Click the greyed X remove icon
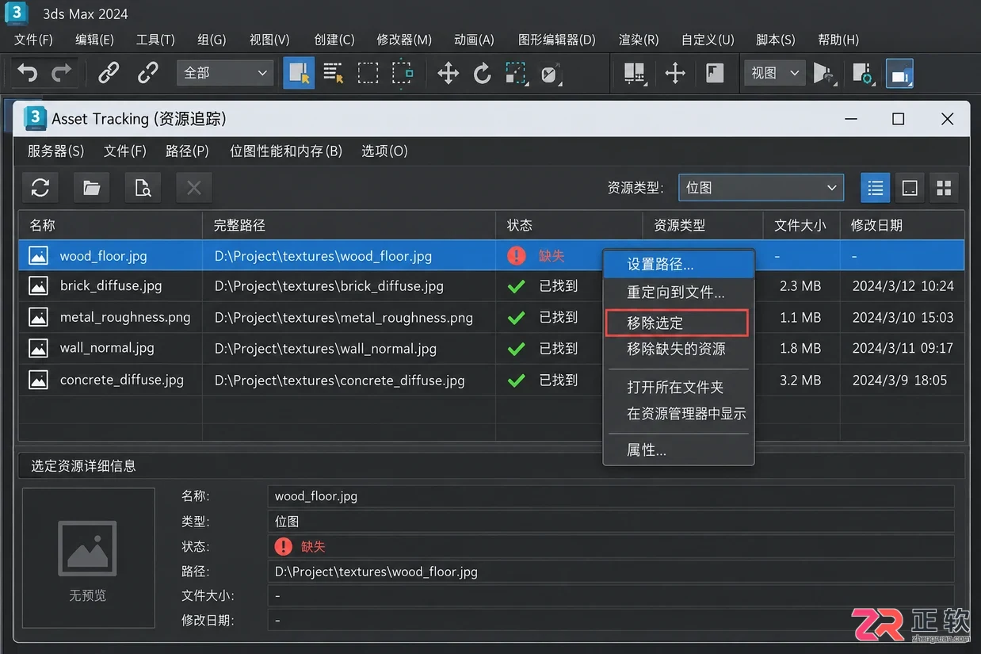981x654 pixels. coord(193,188)
